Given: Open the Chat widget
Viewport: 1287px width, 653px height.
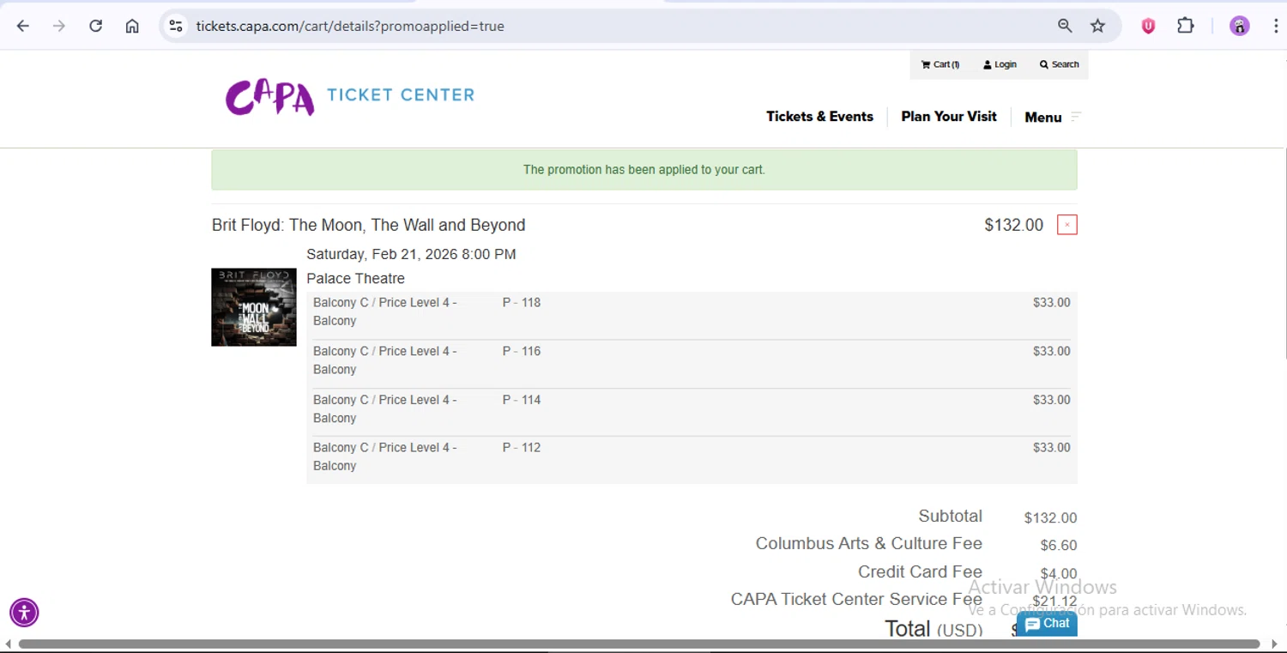Looking at the screenshot, I should pyautogui.click(x=1047, y=624).
